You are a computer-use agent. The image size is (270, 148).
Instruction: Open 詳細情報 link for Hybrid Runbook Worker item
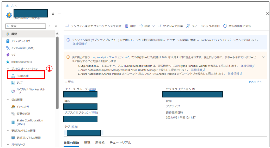click(x=248, y=66)
